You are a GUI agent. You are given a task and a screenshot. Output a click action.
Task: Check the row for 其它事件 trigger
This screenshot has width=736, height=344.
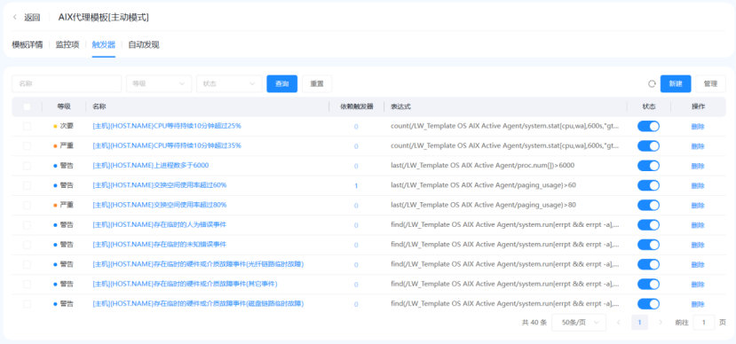[x=28, y=284]
